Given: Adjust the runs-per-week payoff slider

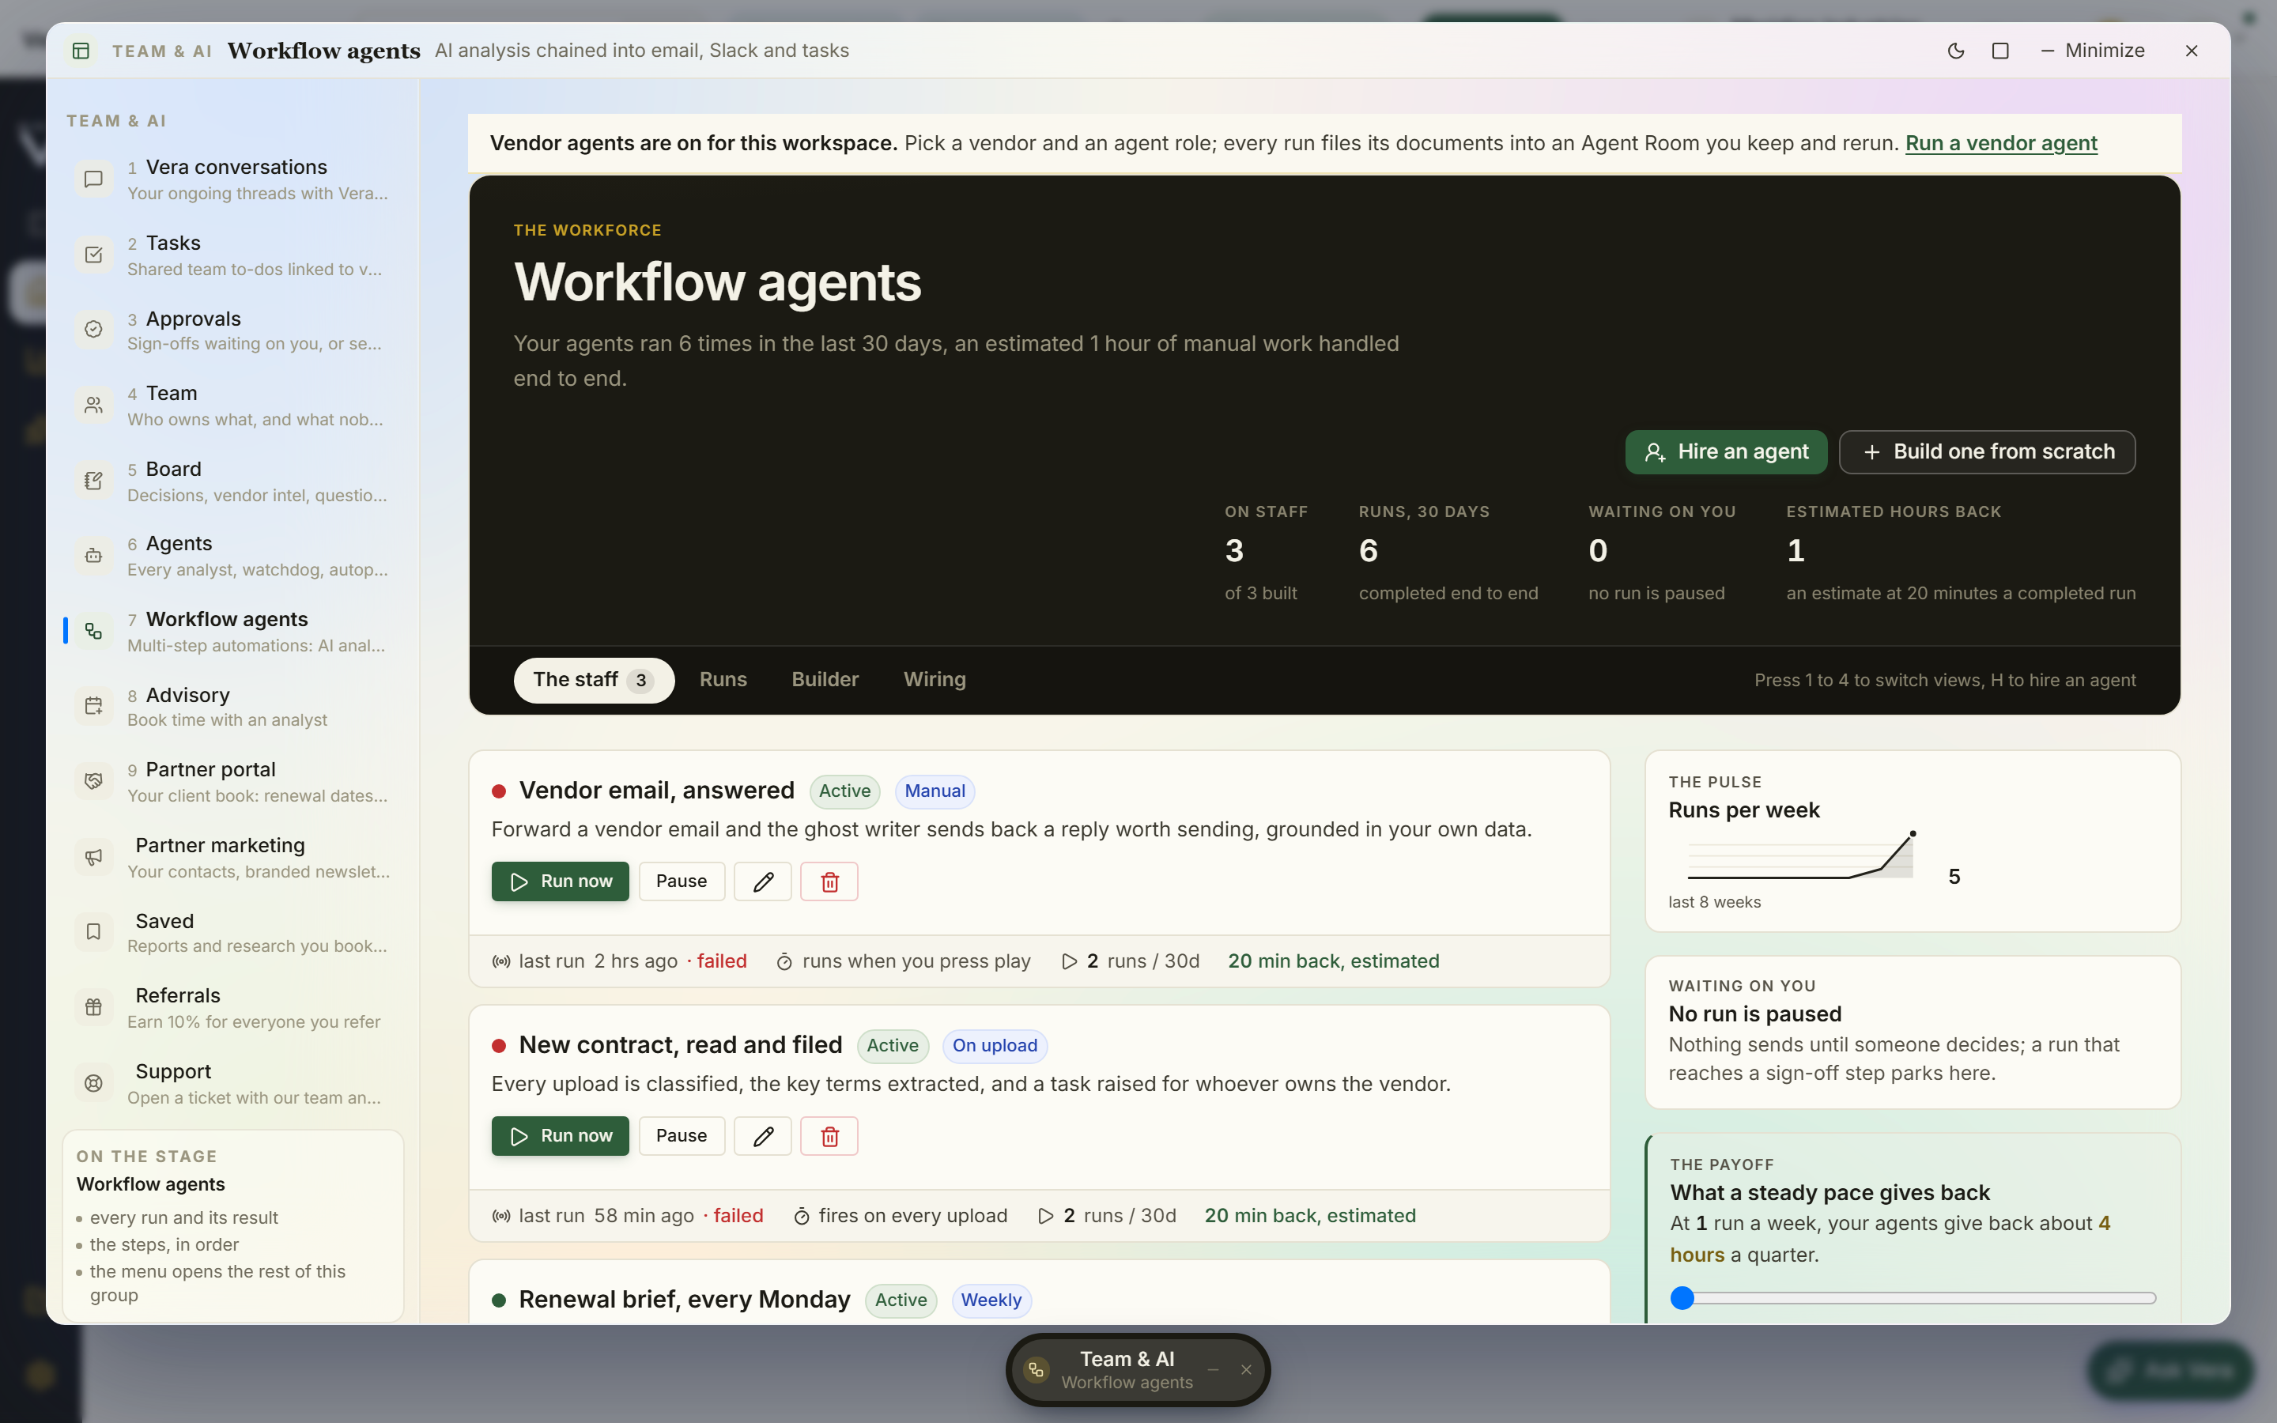Looking at the screenshot, I should 1913,1299.
